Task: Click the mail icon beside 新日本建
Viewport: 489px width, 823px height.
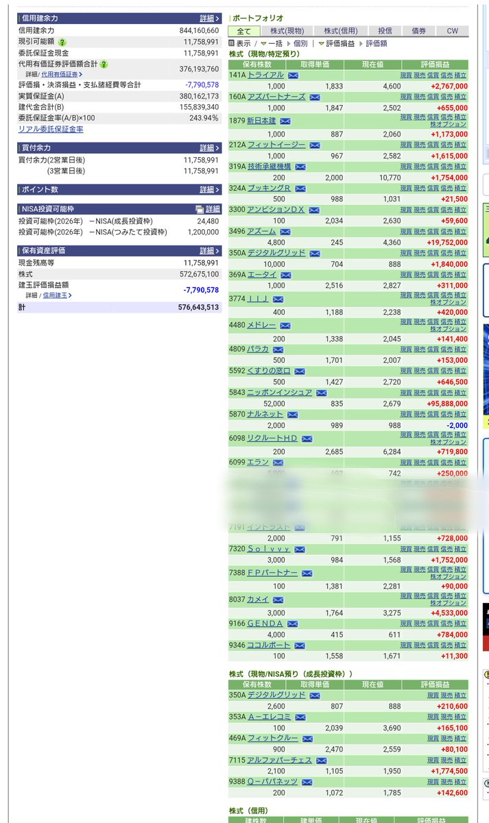Action: coord(285,121)
